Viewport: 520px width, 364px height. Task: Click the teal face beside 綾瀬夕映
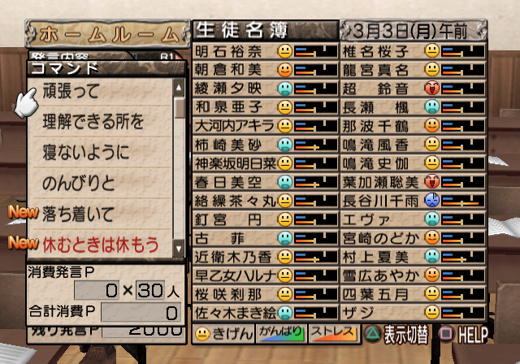pyautogui.click(x=284, y=89)
